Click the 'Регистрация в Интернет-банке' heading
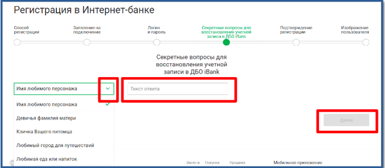Image resolution: width=385 pixels, height=168 pixels. (x=84, y=10)
